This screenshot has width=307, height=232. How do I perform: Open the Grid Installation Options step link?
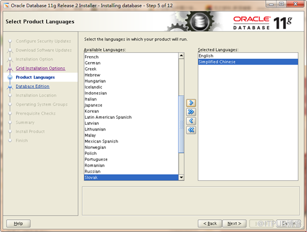40,68
